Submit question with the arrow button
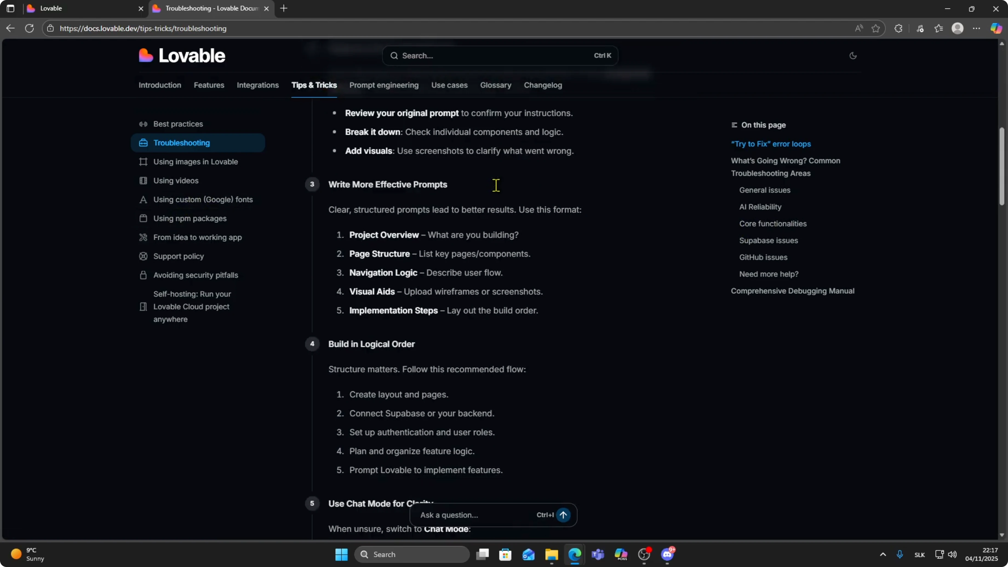1008x567 pixels. 563,515
